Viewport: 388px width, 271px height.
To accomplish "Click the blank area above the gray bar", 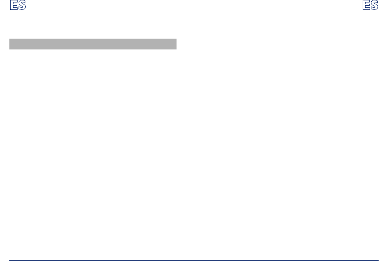I will [x=93, y=25].
